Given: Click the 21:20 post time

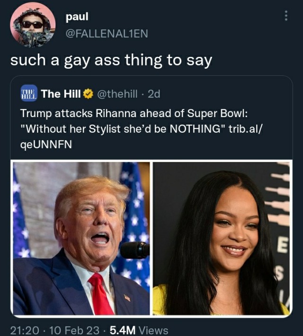Looking at the screenshot, I should click(25, 330).
